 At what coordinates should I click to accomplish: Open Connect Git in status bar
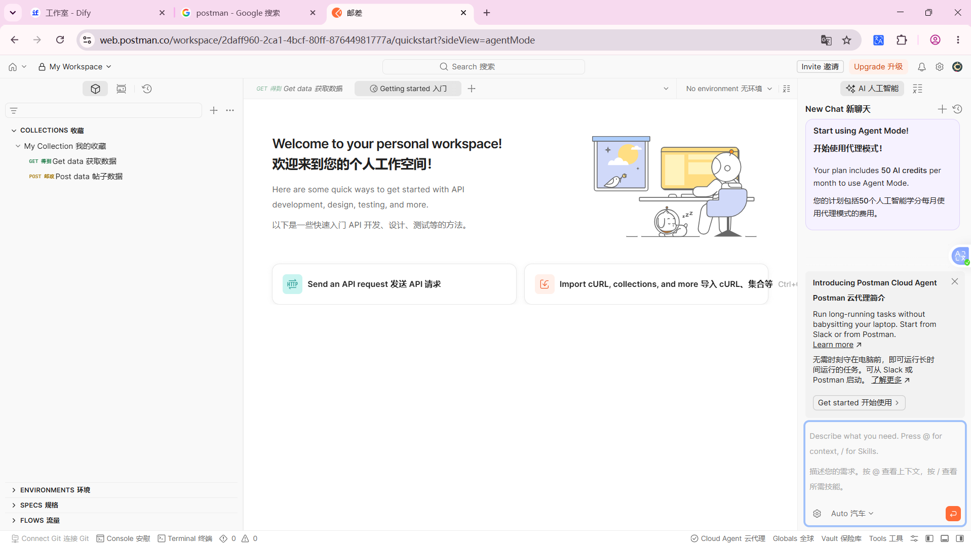(50, 538)
